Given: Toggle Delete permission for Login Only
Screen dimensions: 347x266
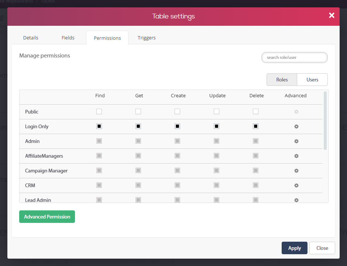Looking at the screenshot, I should pyautogui.click(x=255, y=126).
